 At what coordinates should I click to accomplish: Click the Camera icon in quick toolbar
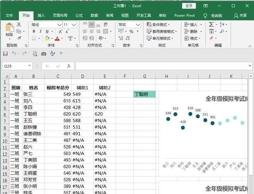click(44, 54)
